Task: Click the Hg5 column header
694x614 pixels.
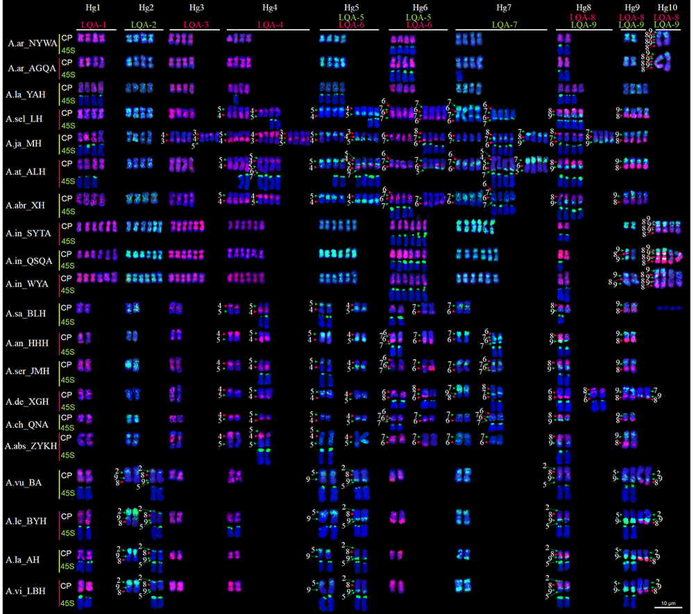Action: point(351,8)
